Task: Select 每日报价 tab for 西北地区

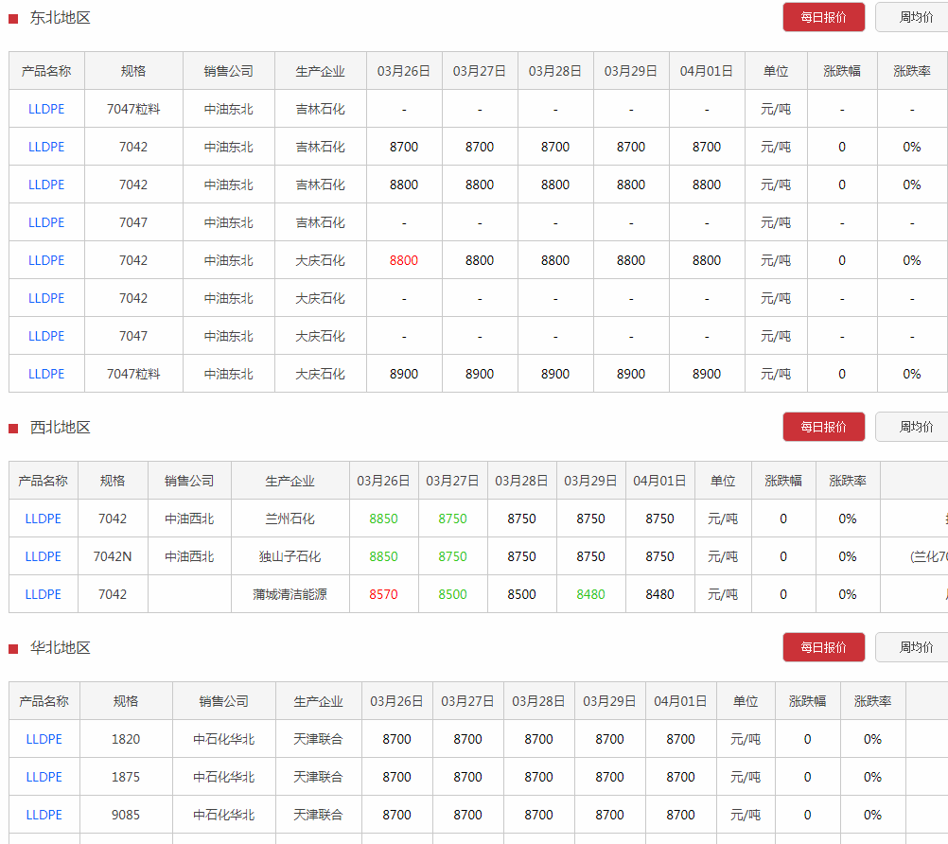Action: 823,427
